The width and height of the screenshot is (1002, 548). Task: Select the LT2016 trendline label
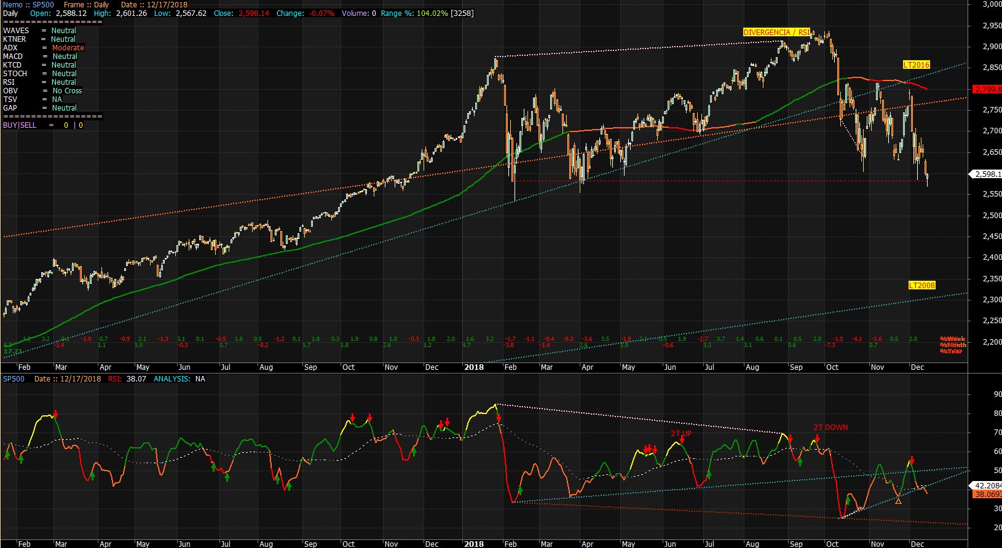tap(916, 65)
